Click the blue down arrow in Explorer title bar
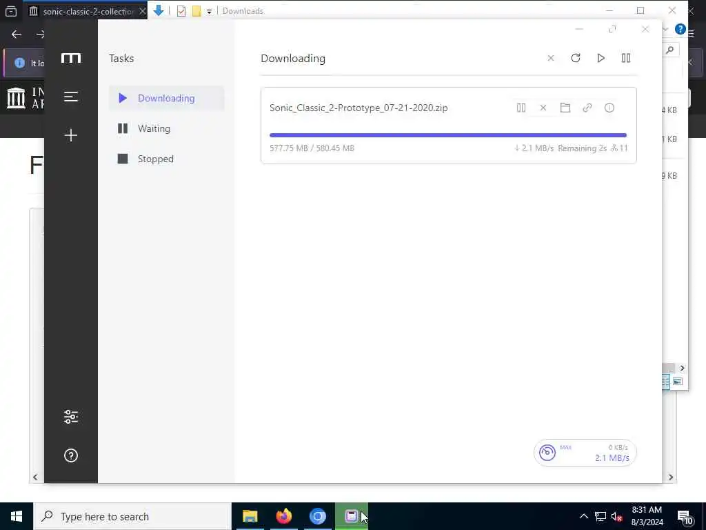This screenshot has width=706, height=530. coord(159,10)
